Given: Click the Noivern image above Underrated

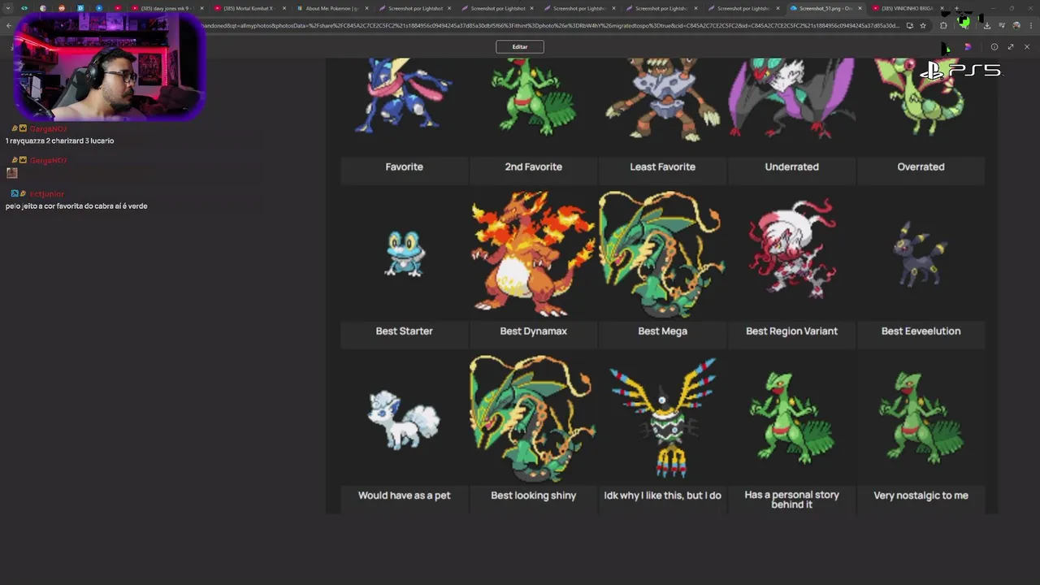Looking at the screenshot, I should click(791, 97).
